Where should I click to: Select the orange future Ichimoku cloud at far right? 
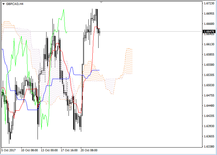point(128,61)
